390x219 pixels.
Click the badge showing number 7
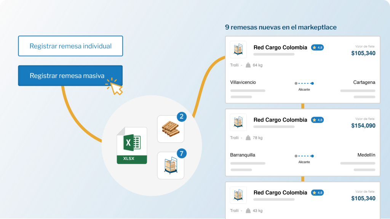[x=182, y=153]
